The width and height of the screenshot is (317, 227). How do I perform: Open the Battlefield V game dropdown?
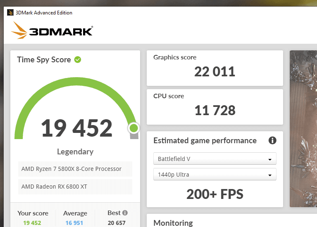215,159
